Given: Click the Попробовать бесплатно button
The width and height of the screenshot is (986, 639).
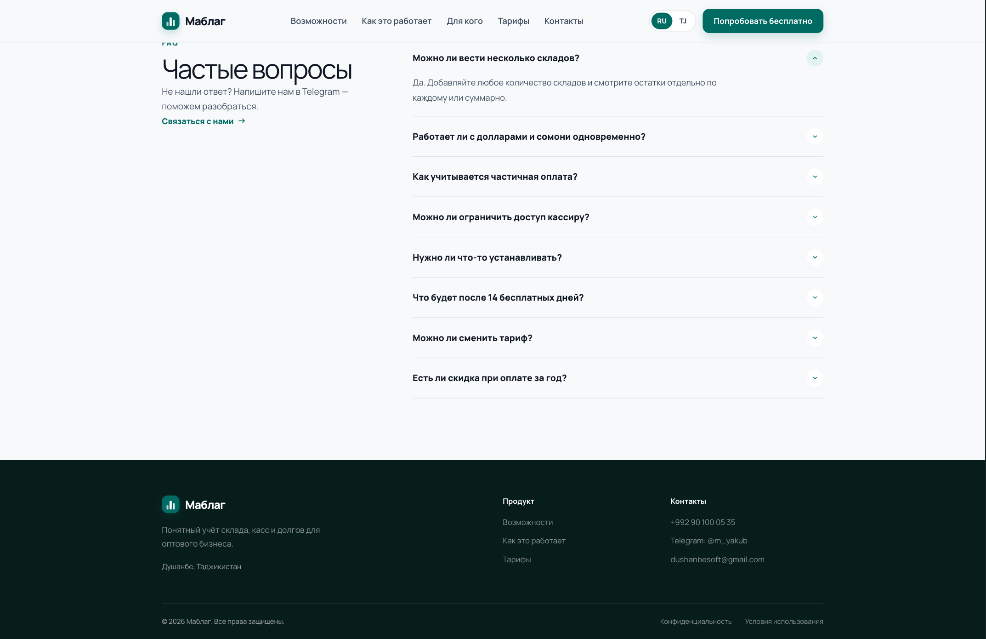Looking at the screenshot, I should coord(763,21).
